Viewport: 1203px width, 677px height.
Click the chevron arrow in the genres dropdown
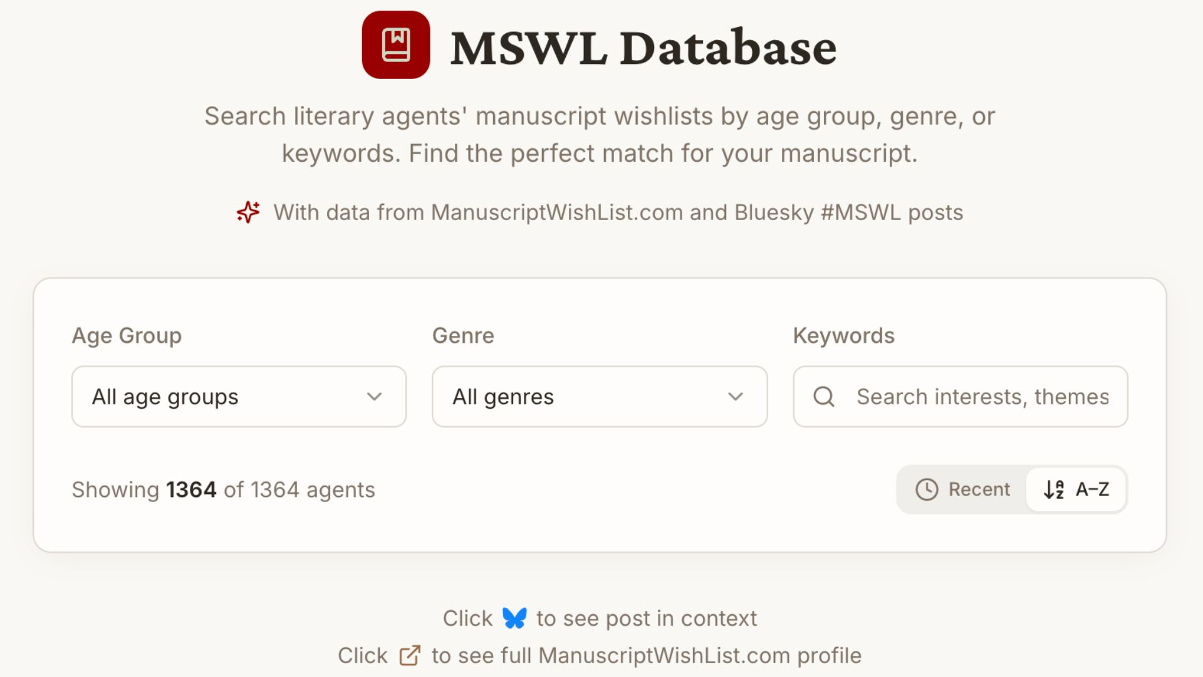point(736,397)
